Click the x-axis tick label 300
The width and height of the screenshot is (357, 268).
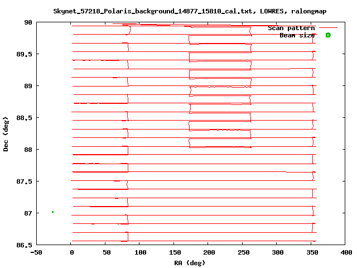tap(278, 252)
